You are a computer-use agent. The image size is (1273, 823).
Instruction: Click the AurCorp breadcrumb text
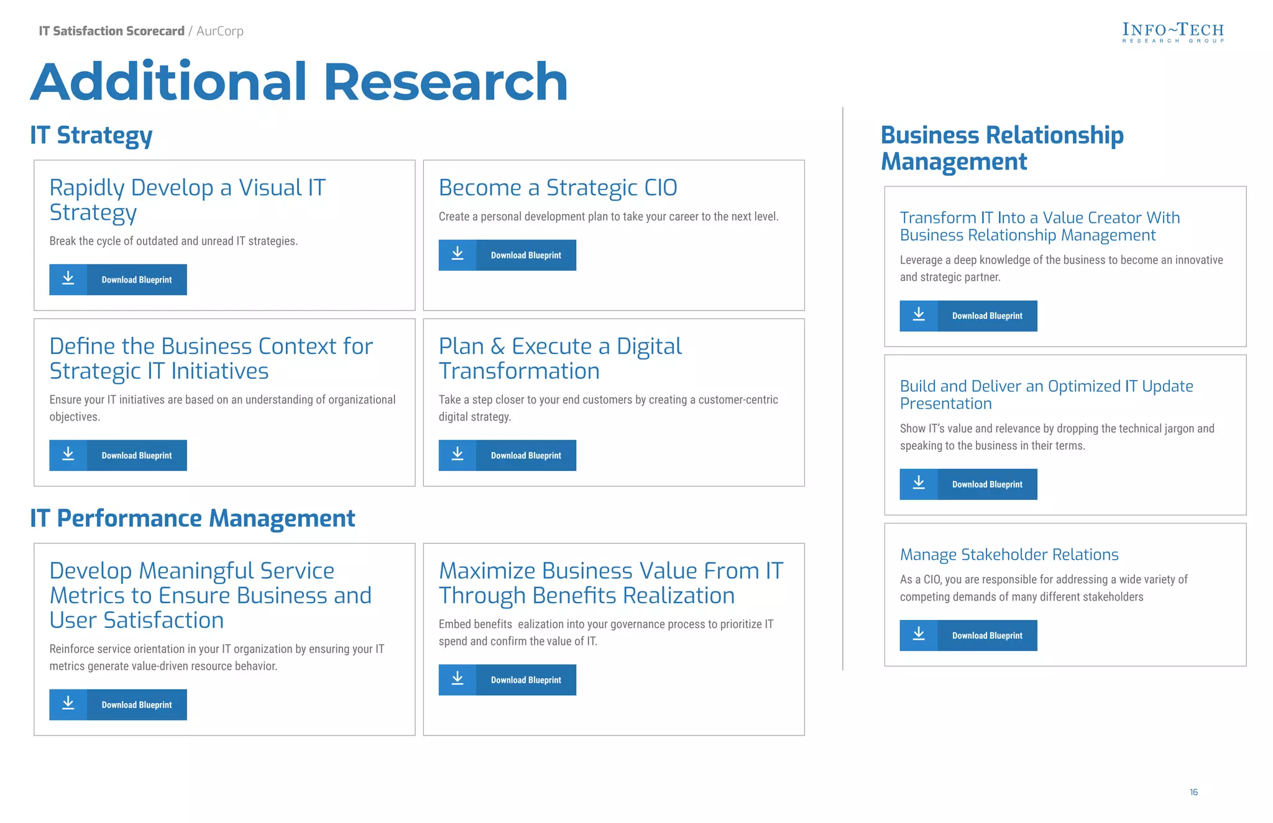click(x=220, y=31)
